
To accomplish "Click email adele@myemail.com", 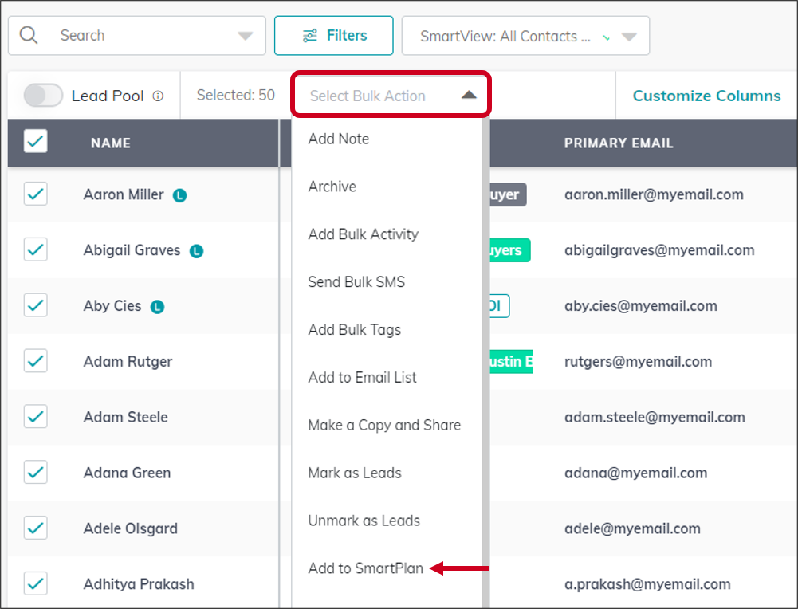I will pos(632,528).
